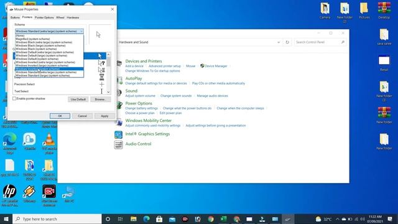
Task: Click the taskbar Type here to search box
Action: tap(57, 219)
